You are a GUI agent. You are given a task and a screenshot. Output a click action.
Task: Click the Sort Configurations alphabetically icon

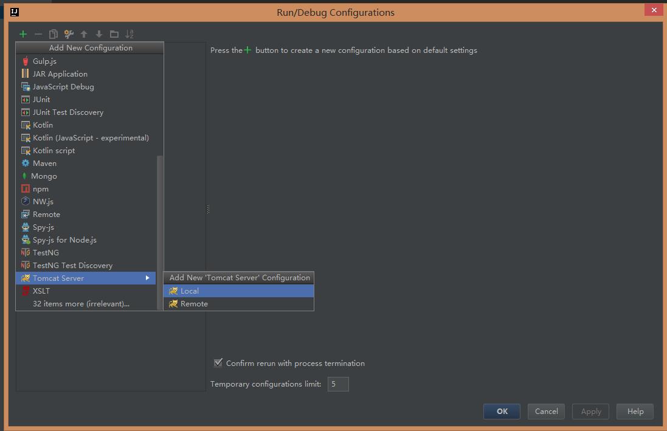tap(130, 34)
